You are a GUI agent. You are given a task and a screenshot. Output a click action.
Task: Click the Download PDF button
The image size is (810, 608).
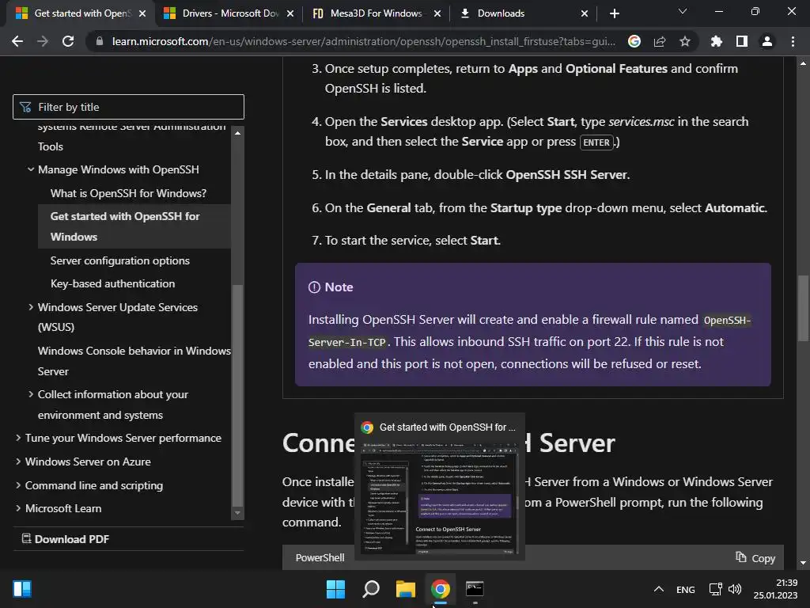coord(66,539)
